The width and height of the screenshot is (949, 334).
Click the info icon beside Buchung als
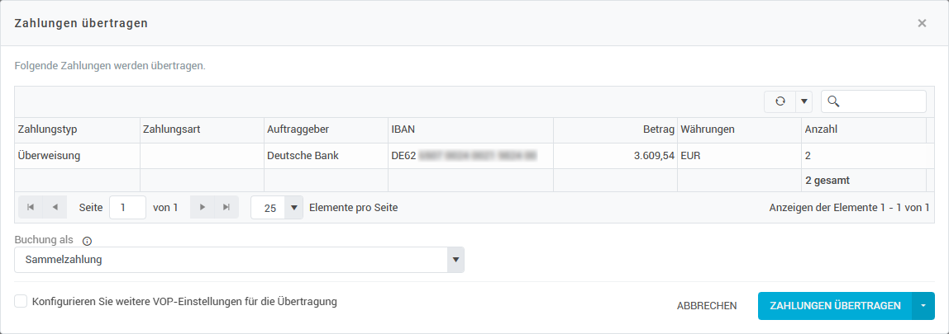click(87, 241)
